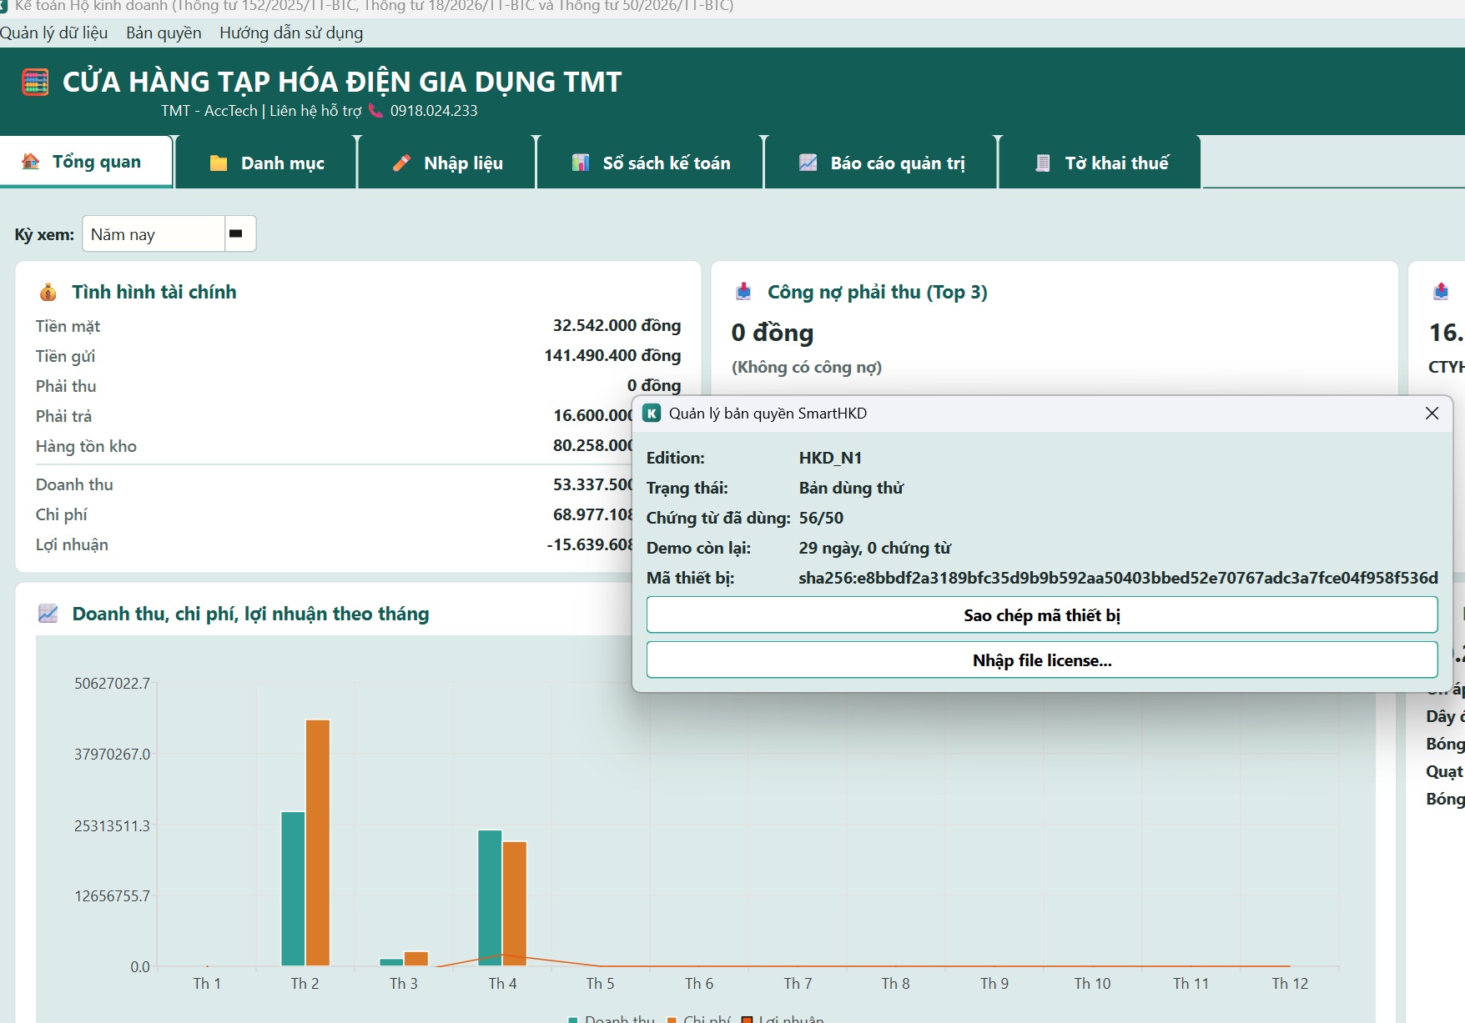Click the 29 ngày, 0 chứng từ demo value
This screenshot has width=1465, height=1023.
[874, 548]
